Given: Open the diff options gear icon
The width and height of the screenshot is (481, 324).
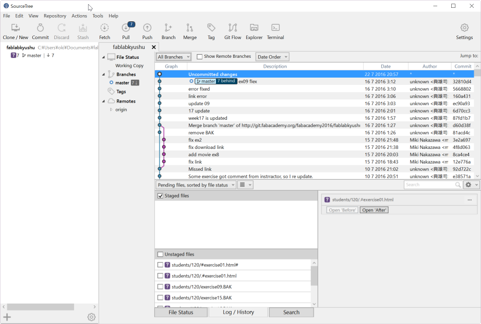Looking at the screenshot, I should 468,185.
